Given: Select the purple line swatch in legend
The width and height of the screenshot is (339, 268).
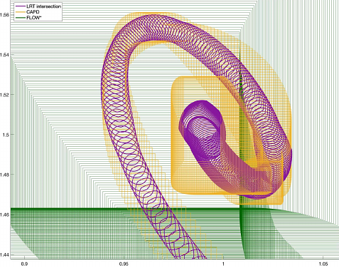Looking at the screenshot, I should pyautogui.click(x=20, y=6).
